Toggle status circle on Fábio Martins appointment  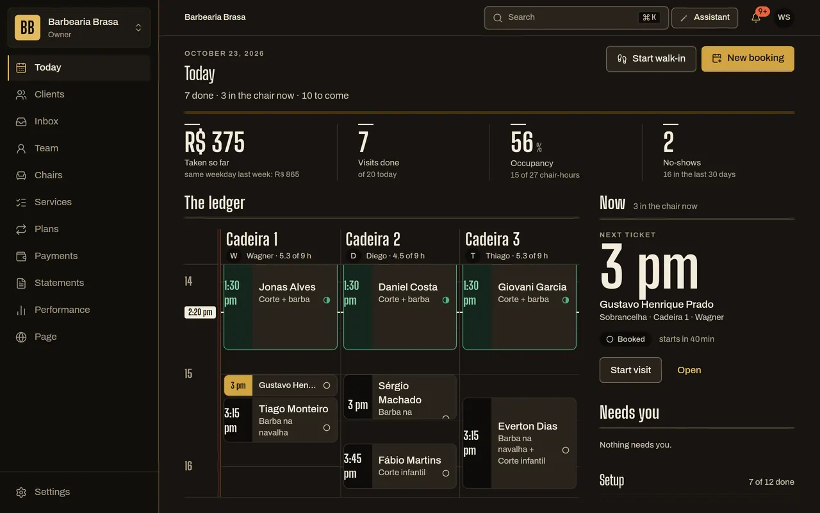pyautogui.click(x=446, y=473)
